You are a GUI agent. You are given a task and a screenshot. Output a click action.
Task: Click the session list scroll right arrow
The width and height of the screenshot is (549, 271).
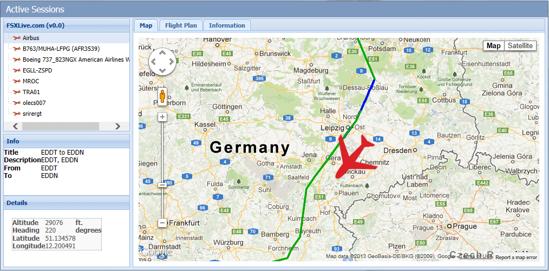[x=117, y=126]
